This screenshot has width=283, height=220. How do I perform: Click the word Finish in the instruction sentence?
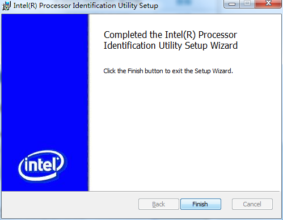tap(136, 71)
